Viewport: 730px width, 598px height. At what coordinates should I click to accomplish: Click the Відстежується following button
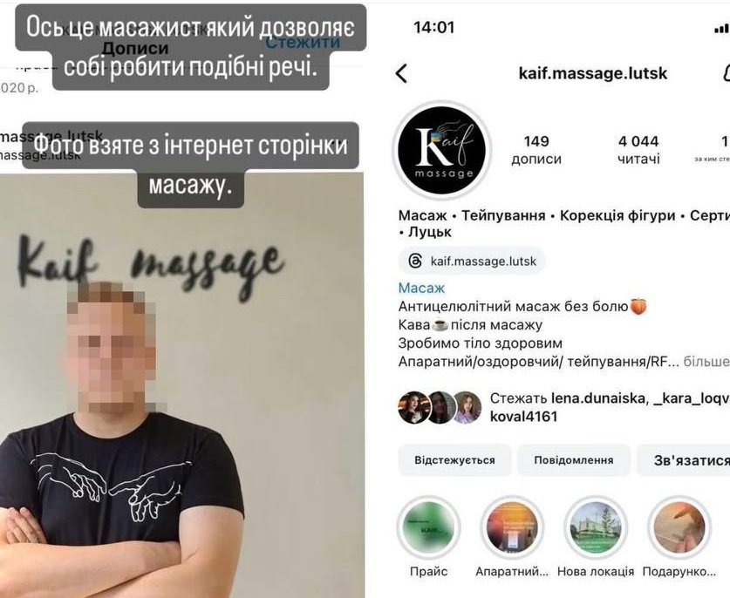(x=455, y=460)
